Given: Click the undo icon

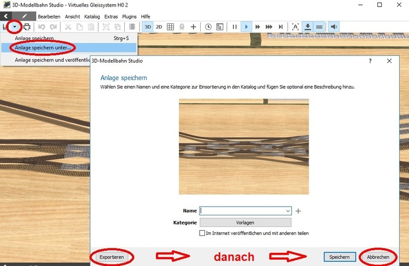Looking at the screenshot, I should tap(42, 27).
